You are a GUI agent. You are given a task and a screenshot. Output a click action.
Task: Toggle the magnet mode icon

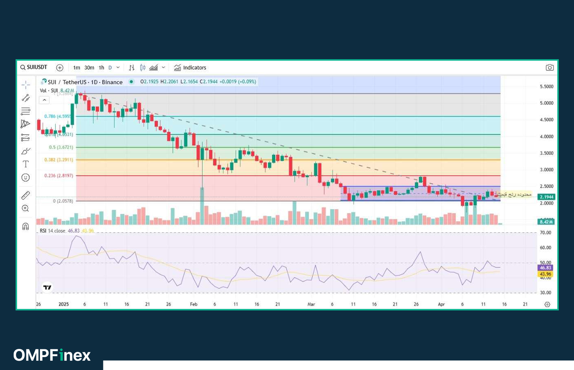click(26, 226)
